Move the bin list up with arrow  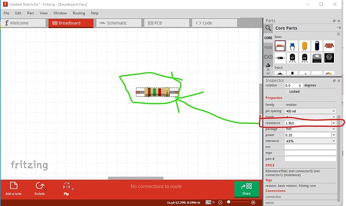268,70
